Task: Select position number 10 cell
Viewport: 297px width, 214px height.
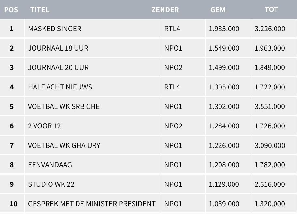Action: click(13, 204)
